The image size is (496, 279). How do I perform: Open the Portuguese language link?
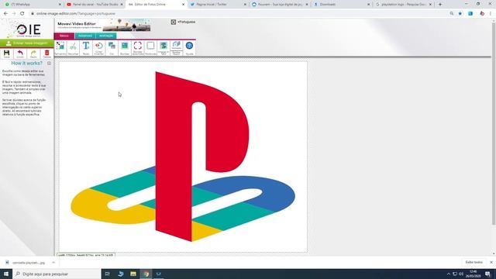(x=186, y=22)
